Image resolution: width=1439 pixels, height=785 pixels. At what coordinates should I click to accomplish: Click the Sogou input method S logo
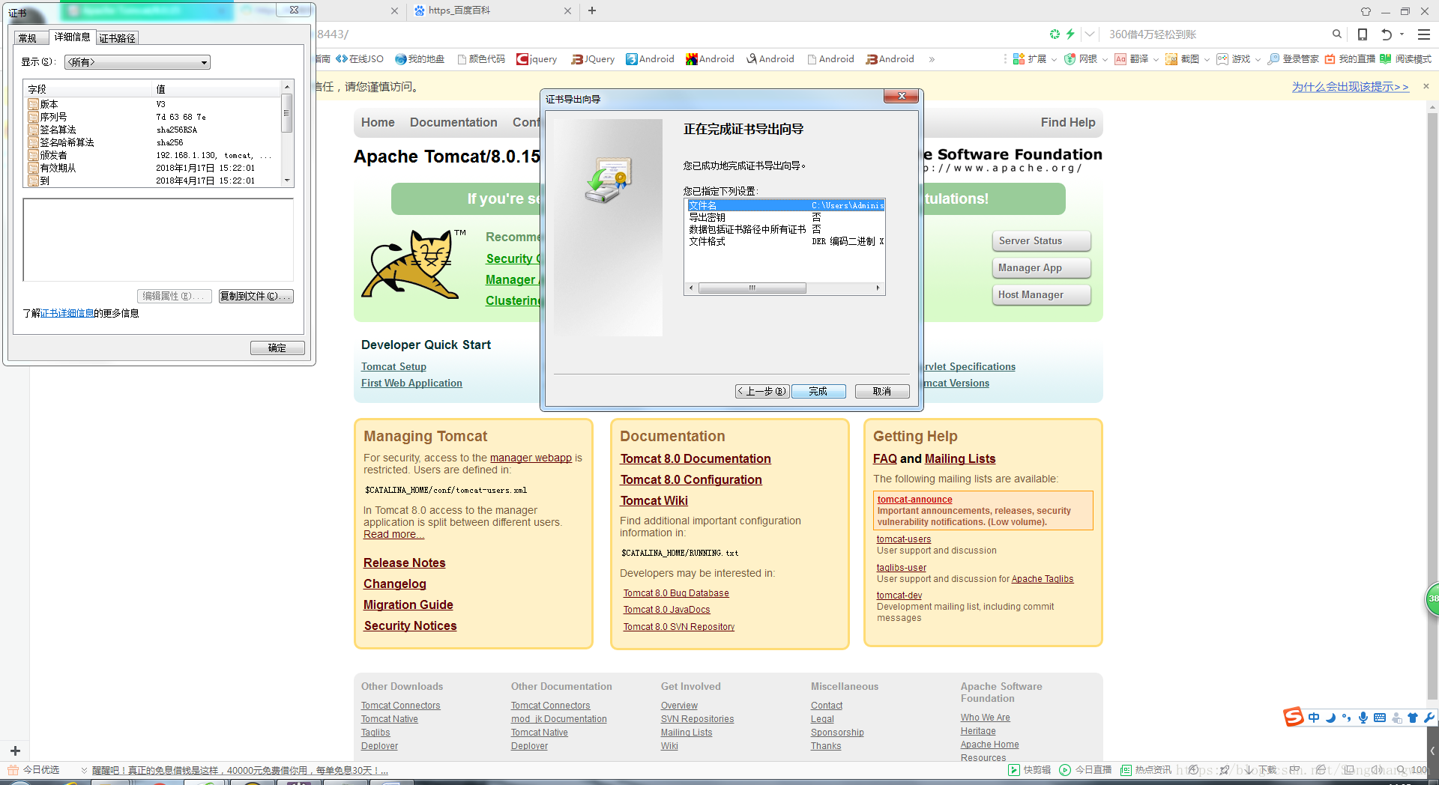pyautogui.click(x=1294, y=718)
